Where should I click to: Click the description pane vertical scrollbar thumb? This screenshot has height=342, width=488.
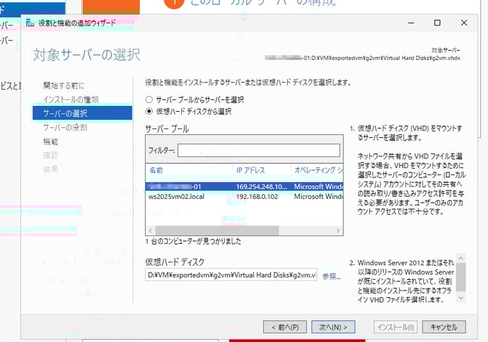click(x=461, y=277)
